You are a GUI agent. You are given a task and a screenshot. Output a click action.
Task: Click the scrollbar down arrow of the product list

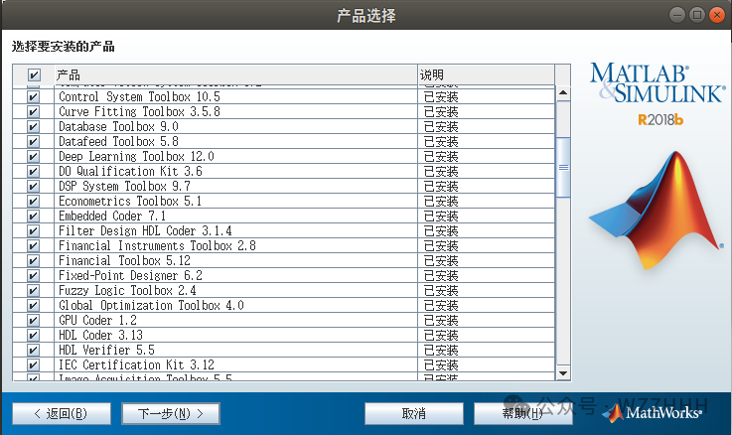click(x=563, y=372)
